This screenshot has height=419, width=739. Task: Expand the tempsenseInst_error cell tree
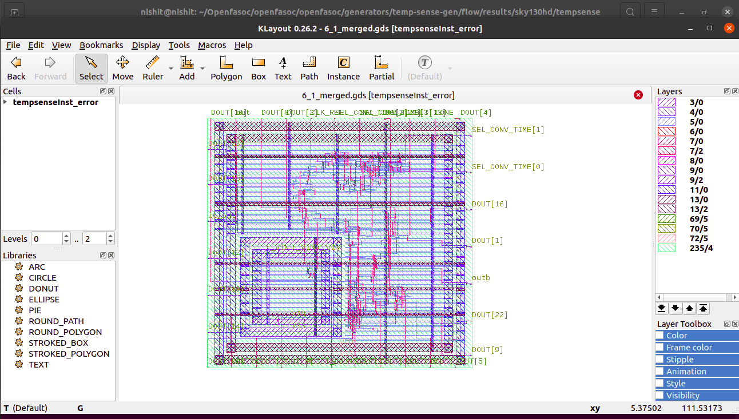coord(6,102)
